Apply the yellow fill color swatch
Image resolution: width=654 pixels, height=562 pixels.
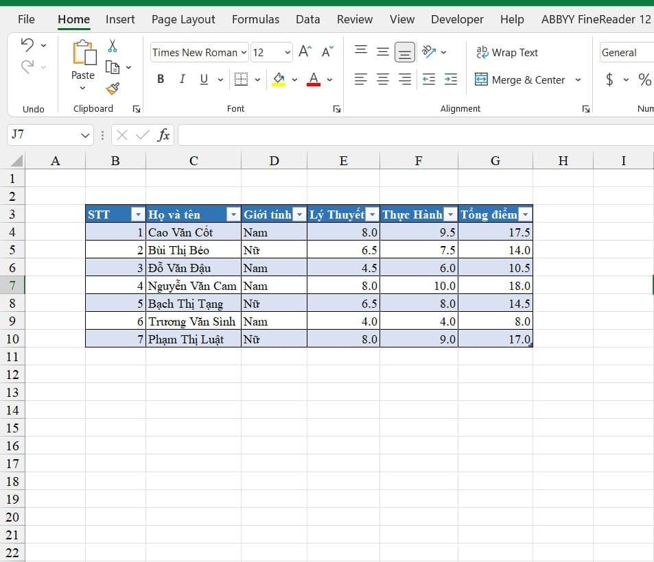[x=279, y=80]
